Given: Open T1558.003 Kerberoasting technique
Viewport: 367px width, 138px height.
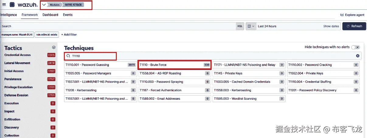Looking at the screenshot, I should pos(249,90).
